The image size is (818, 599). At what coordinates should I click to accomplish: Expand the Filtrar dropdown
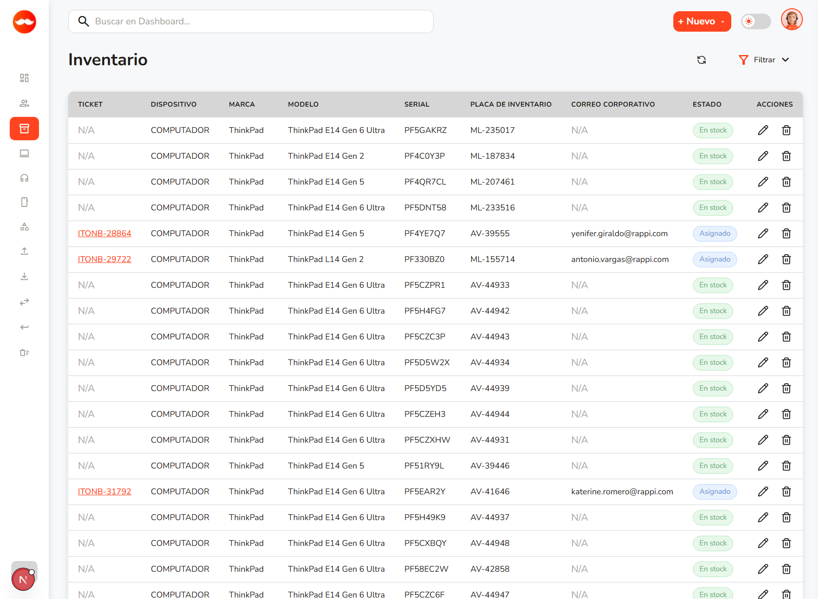pyautogui.click(x=764, y=60)
